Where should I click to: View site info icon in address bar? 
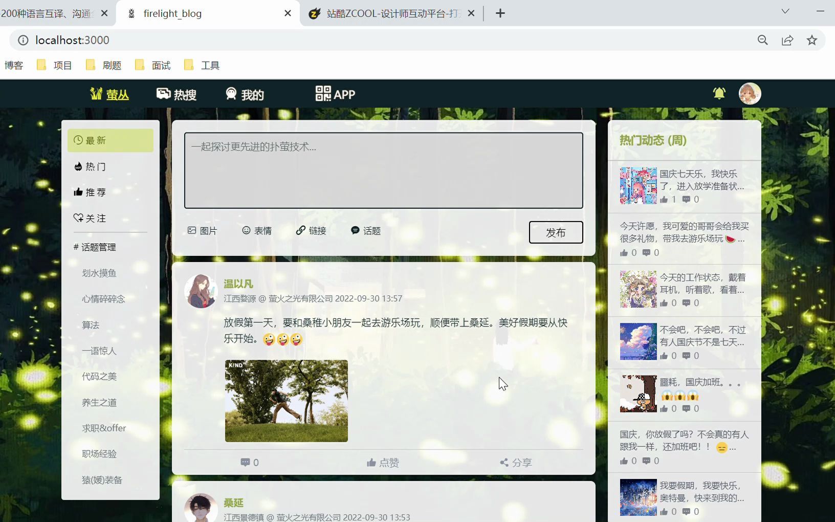pyautogui.click(x=23, y=40)
